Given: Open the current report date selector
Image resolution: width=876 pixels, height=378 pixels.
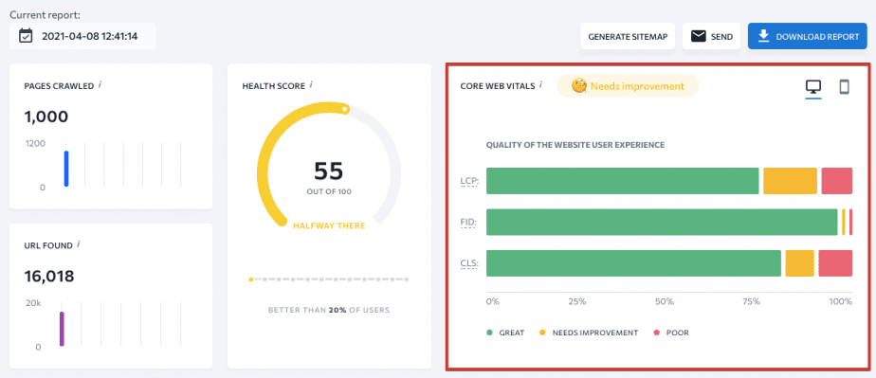Looking at the screenshot, I should pos(82,36).
